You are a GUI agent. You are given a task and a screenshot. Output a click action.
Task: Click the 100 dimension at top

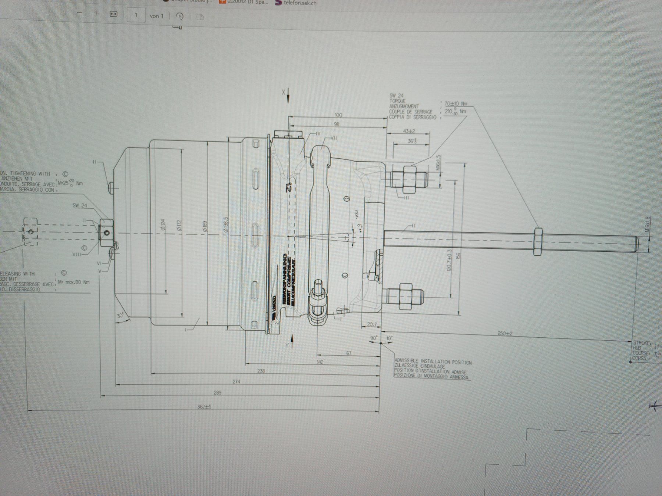(x=338, y=115)
